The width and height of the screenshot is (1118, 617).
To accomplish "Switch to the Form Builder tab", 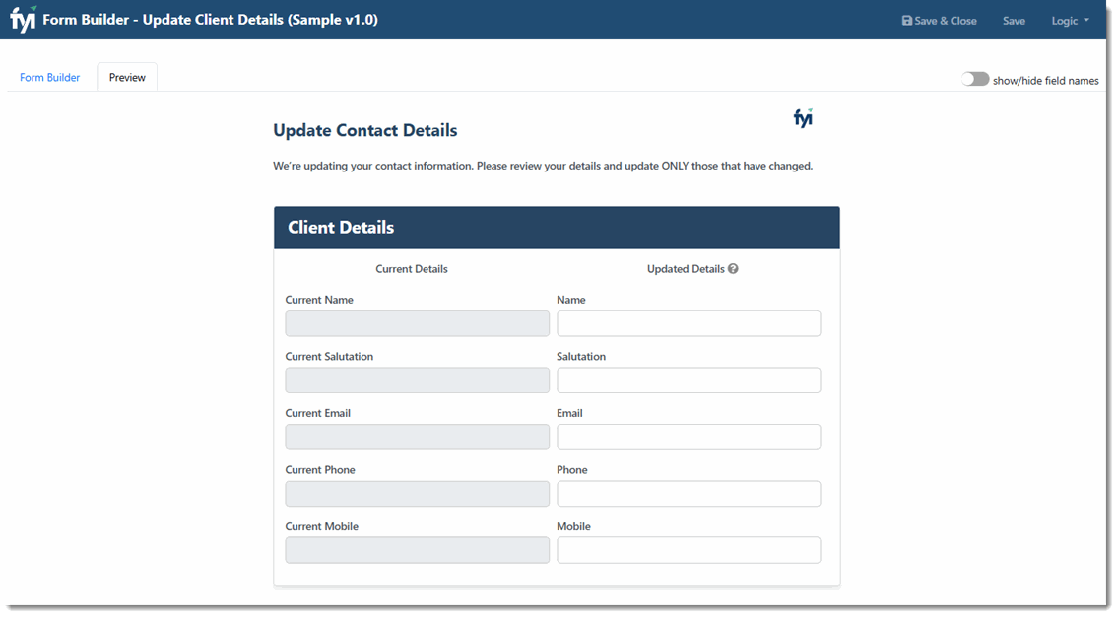I will pos(50,77).
